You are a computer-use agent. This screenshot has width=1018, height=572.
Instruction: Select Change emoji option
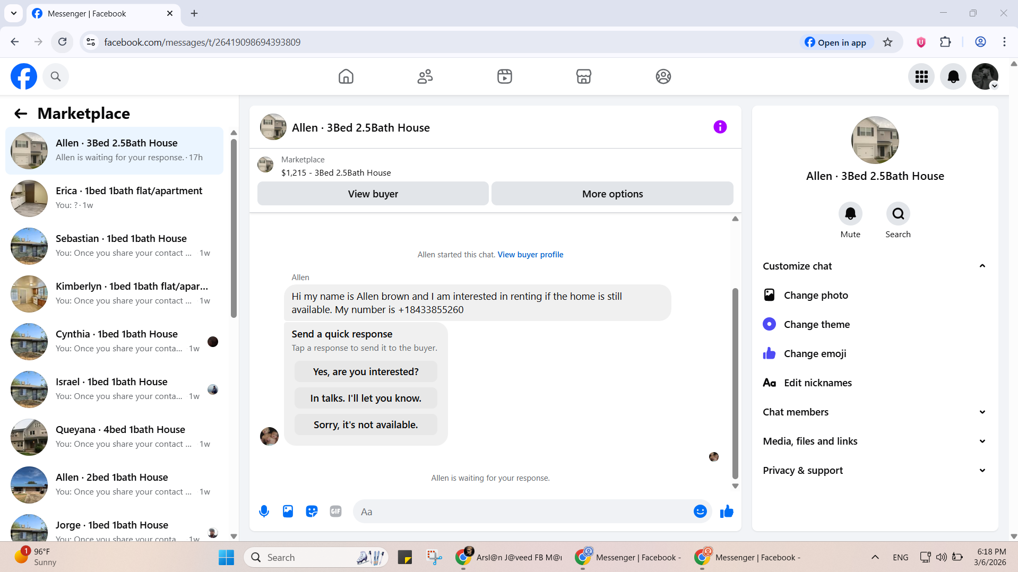pyautogui.click(x=875, y=354)
